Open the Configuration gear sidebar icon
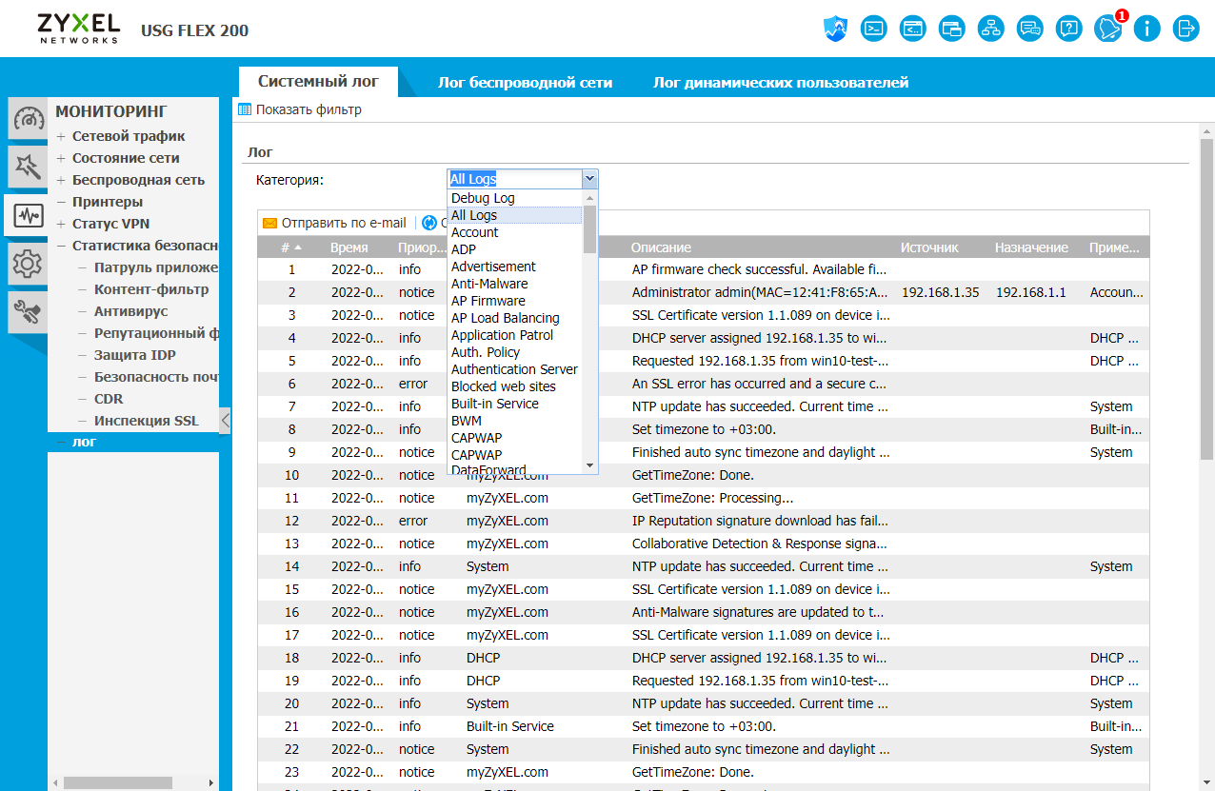The width and height of the screenshot is (1215, 791). click(x=28, y=264)
